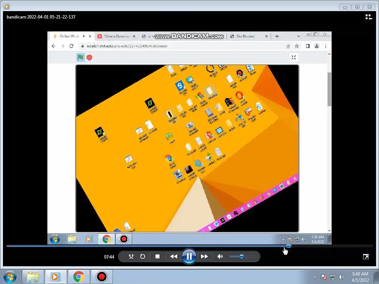Open Google Chrome from the taskbar
This screenshot has width=379, height=284.
coord(78,277)
